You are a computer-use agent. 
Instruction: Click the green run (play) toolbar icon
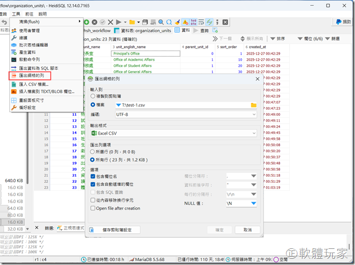point(119,22)
